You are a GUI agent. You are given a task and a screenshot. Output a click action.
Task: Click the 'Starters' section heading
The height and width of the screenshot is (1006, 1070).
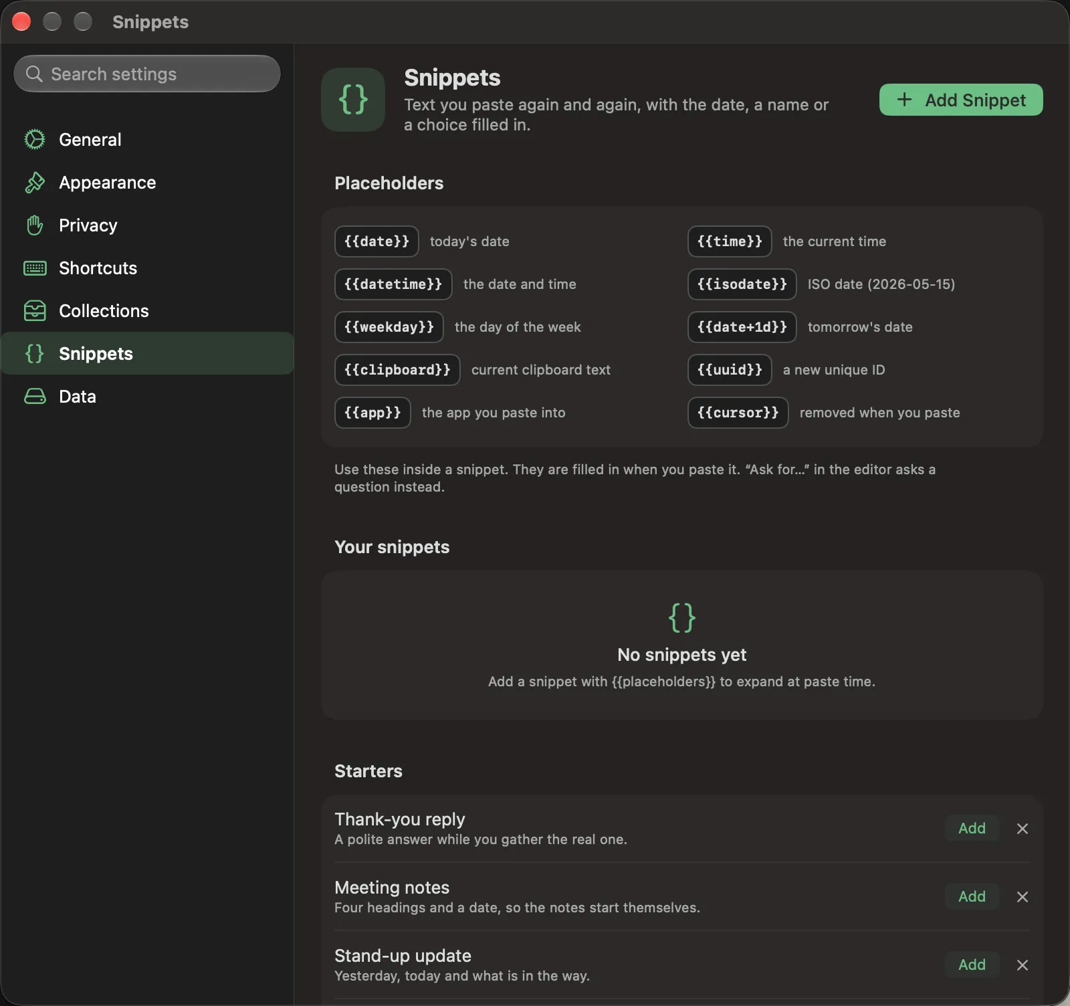pyautogui.click(x=368, y=771)
